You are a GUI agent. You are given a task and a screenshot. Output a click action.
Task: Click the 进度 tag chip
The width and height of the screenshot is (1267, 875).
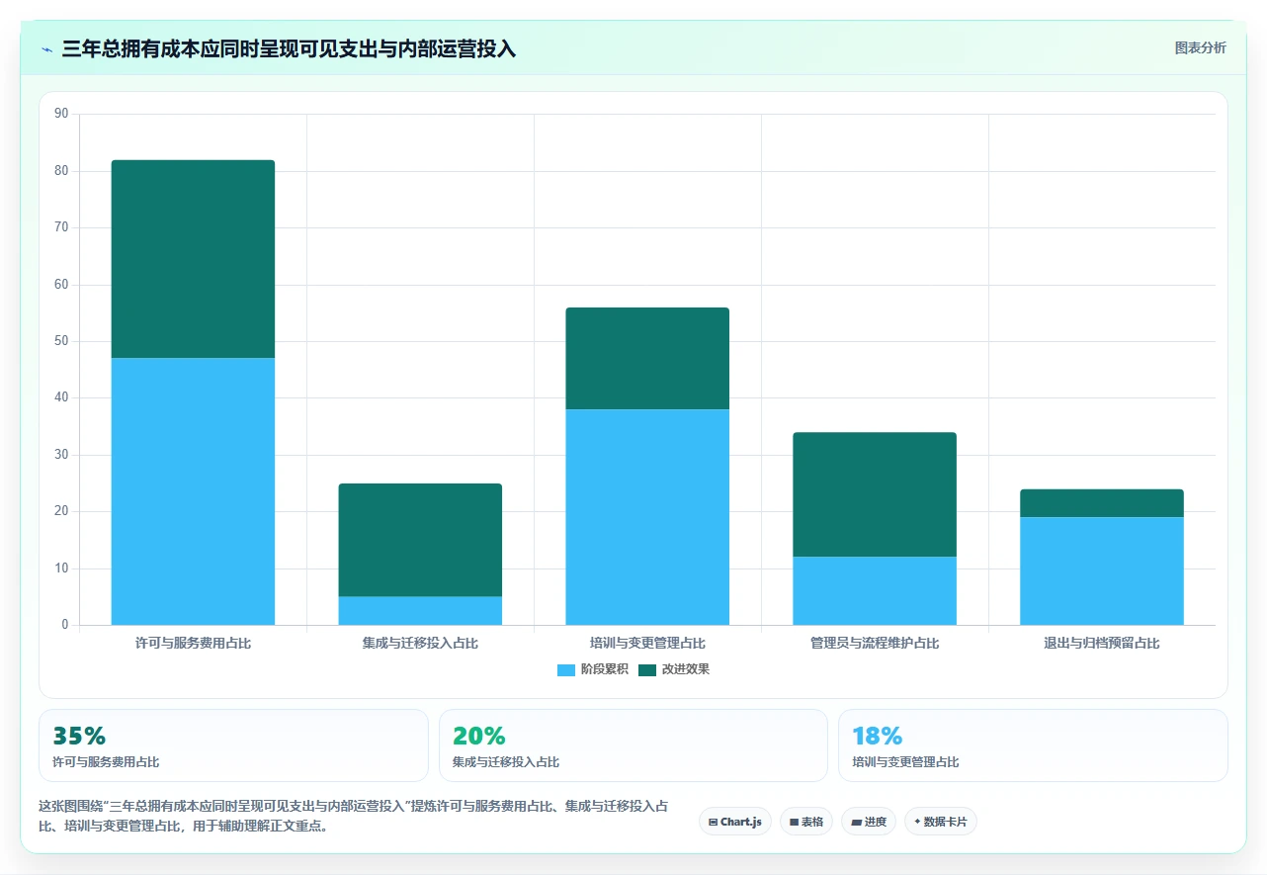(x=869, y=822)
